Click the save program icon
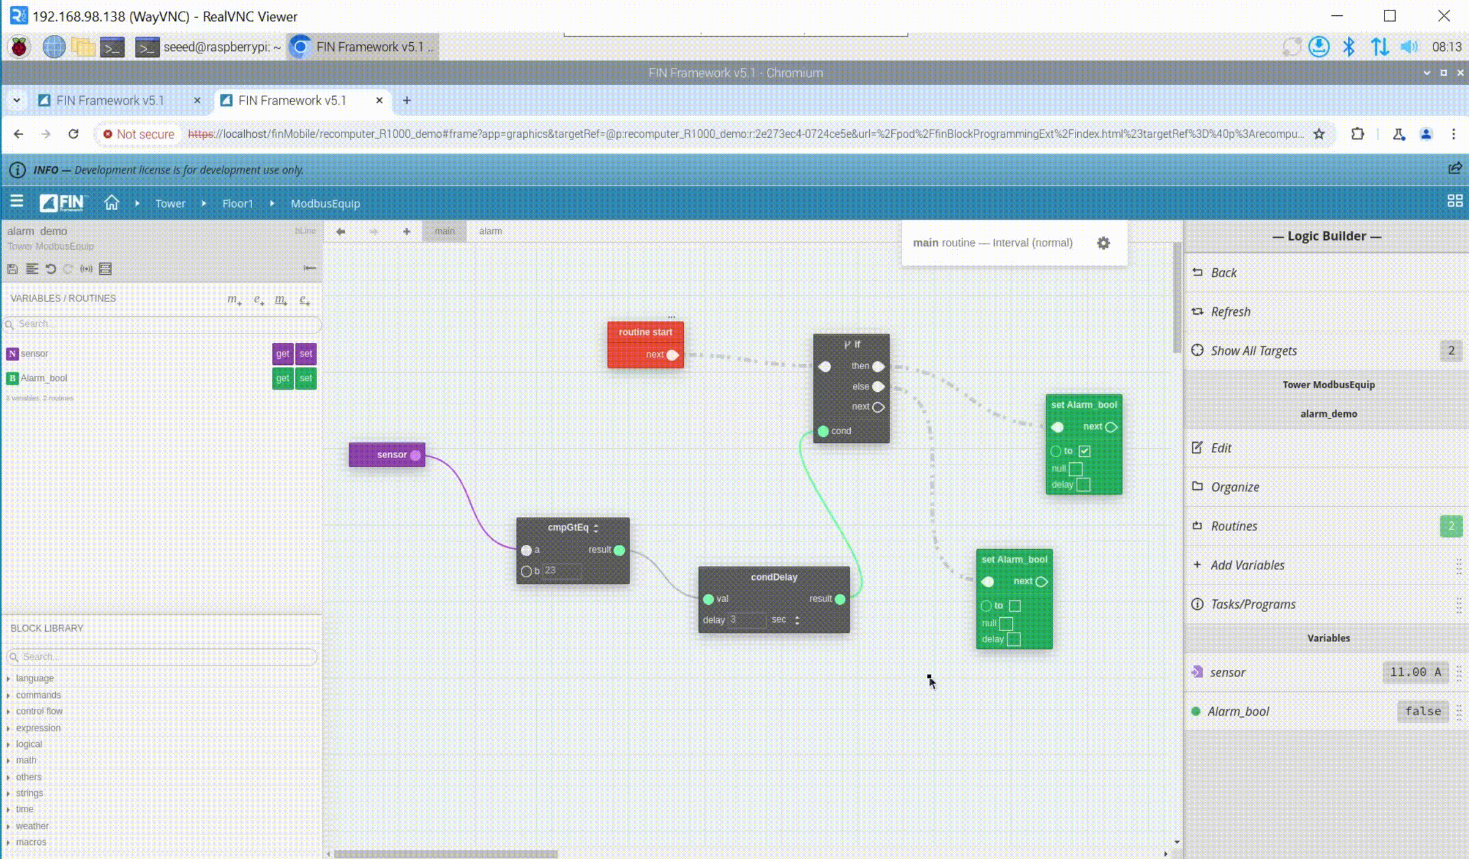This screenshot has width=1469, height=859. (12, 269)
